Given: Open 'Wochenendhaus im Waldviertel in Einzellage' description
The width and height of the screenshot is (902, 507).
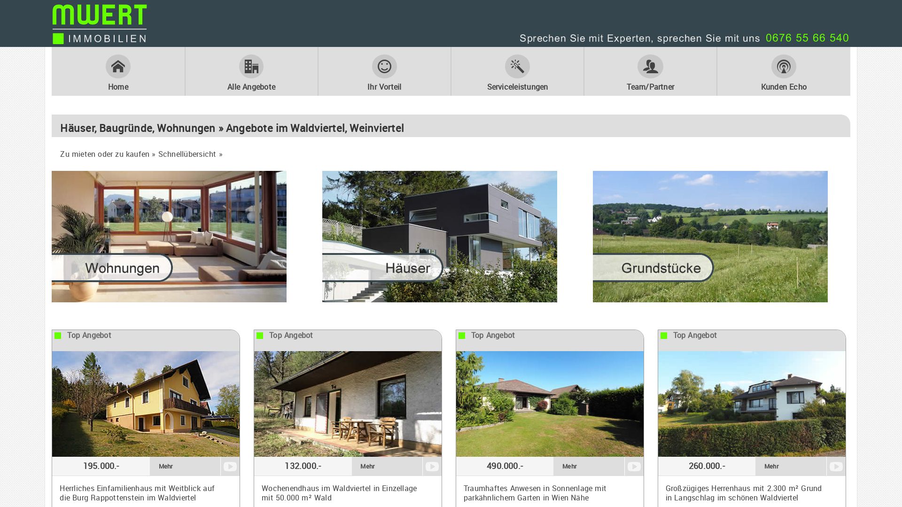Looking at the screenshot, I should [339, 493].
